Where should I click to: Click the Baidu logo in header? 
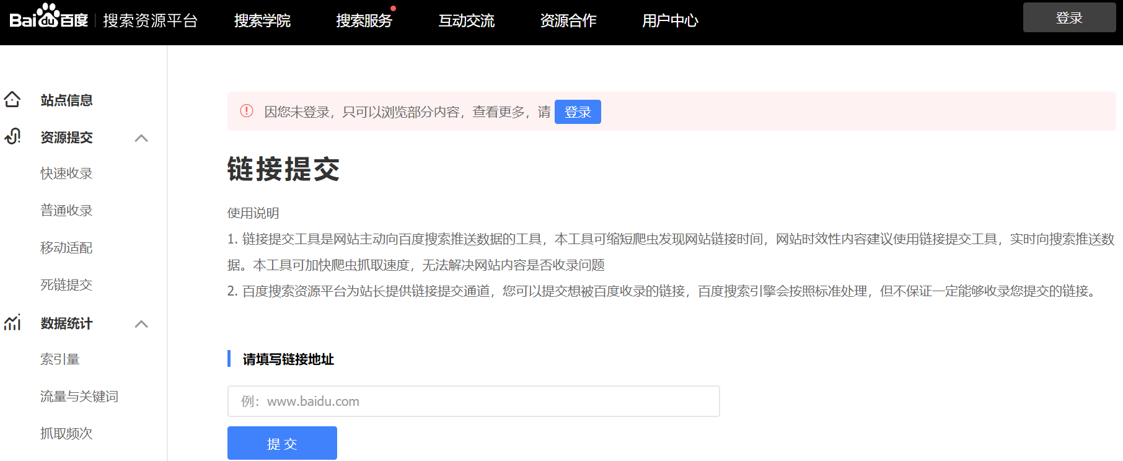click(49, 16)
